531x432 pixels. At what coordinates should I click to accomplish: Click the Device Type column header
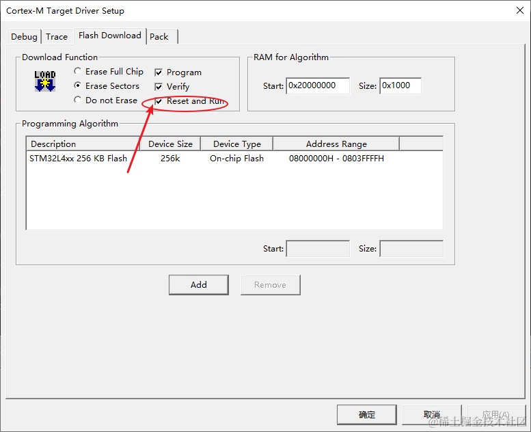(236, 144)
